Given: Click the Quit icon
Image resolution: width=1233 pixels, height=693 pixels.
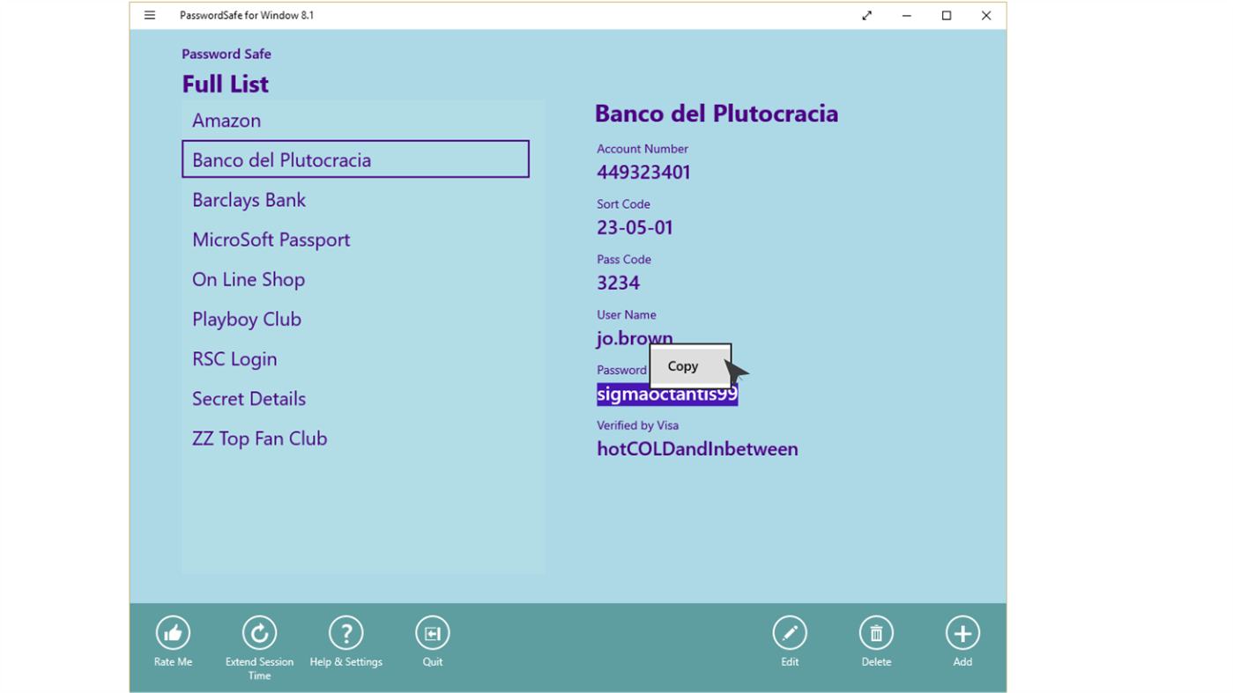Looking at the screenshot, I should click(432, 631).
